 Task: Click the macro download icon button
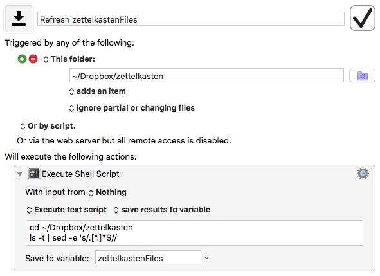point(19,19)
